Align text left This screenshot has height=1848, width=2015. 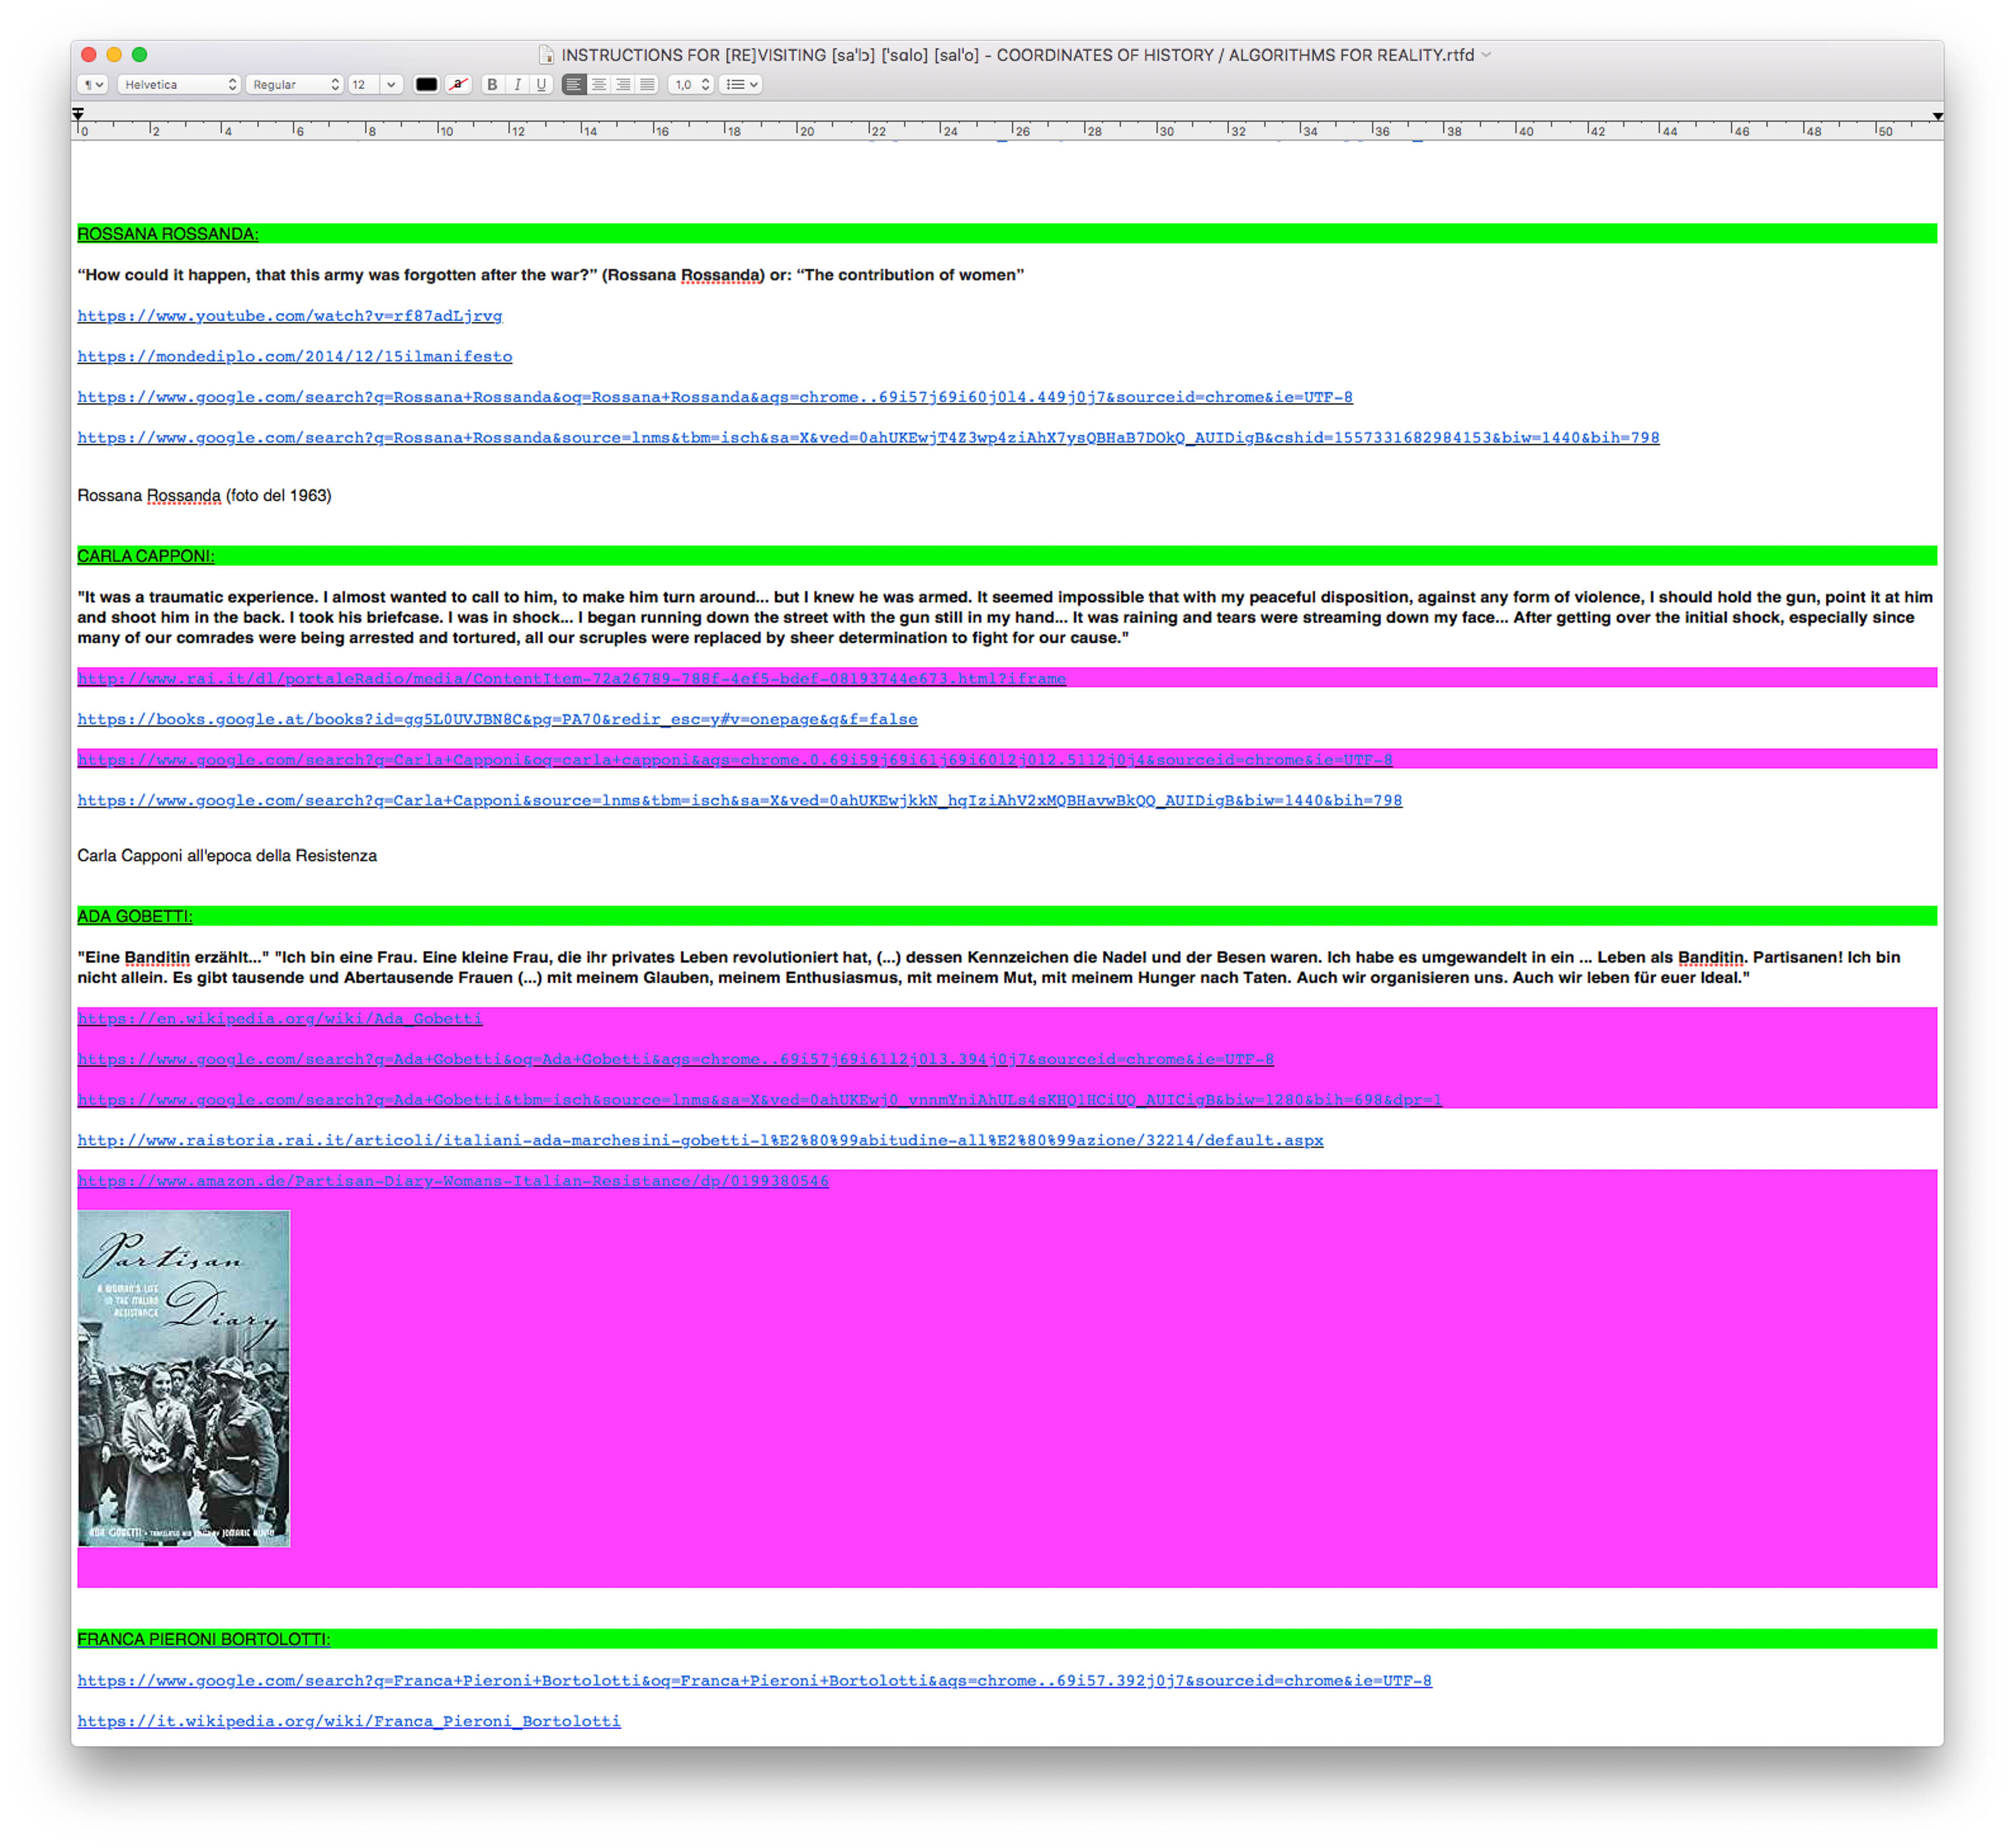point(574,85)
